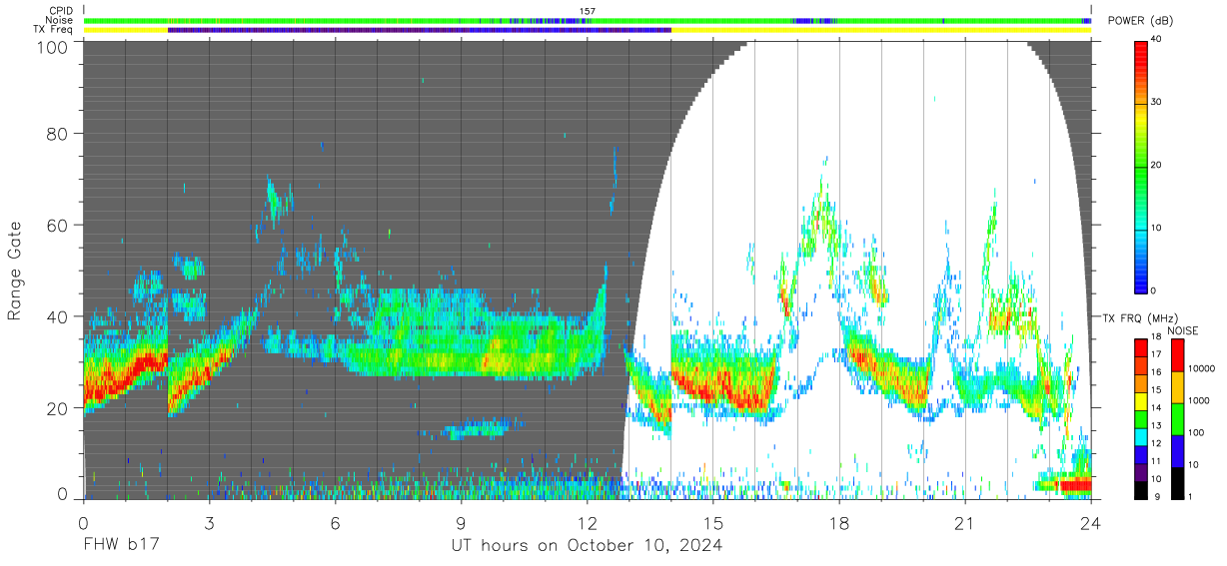This screenshot has height=566, width=1227.
Task: Click the green segment of the NOISE color bar
Action: (x=1176, y=418)
